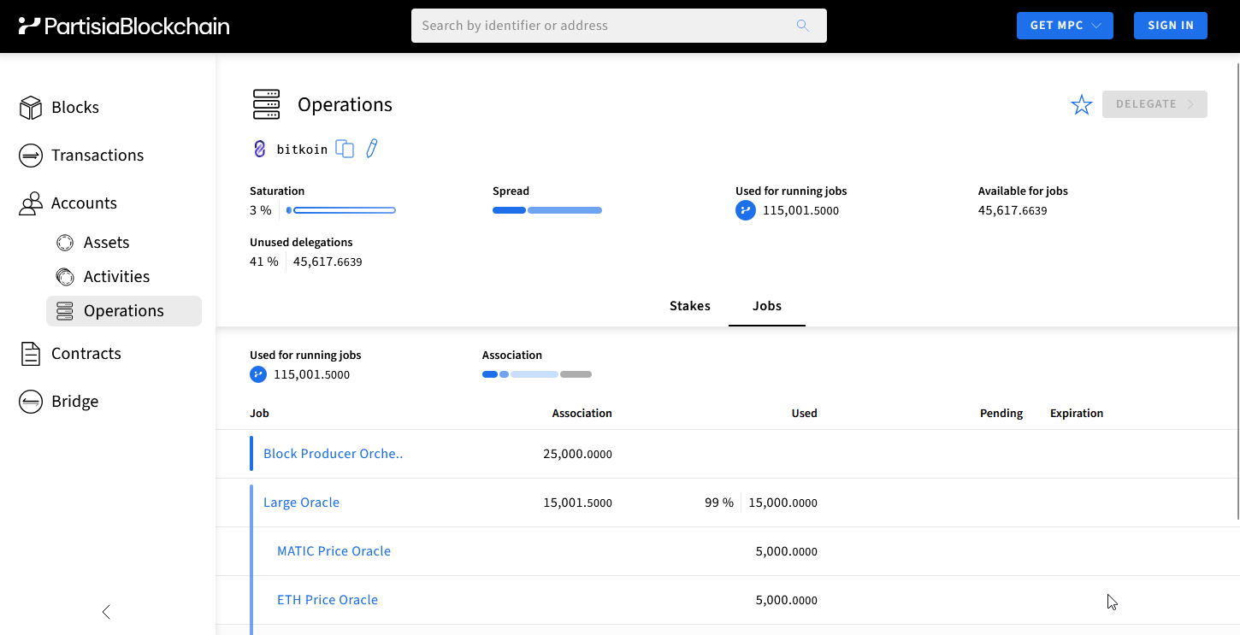Copy the bitkoin address with copy icon
Viewport: 1240px width, 635px height.
coord(345,149)
